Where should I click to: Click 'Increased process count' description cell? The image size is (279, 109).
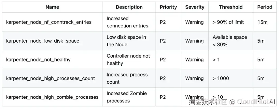(x=129, y=78)
